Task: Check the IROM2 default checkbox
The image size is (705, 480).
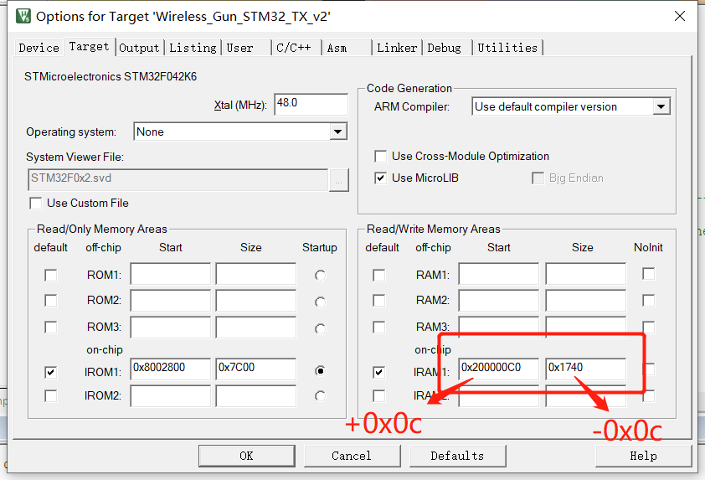Action: click(x=51, y=396)
